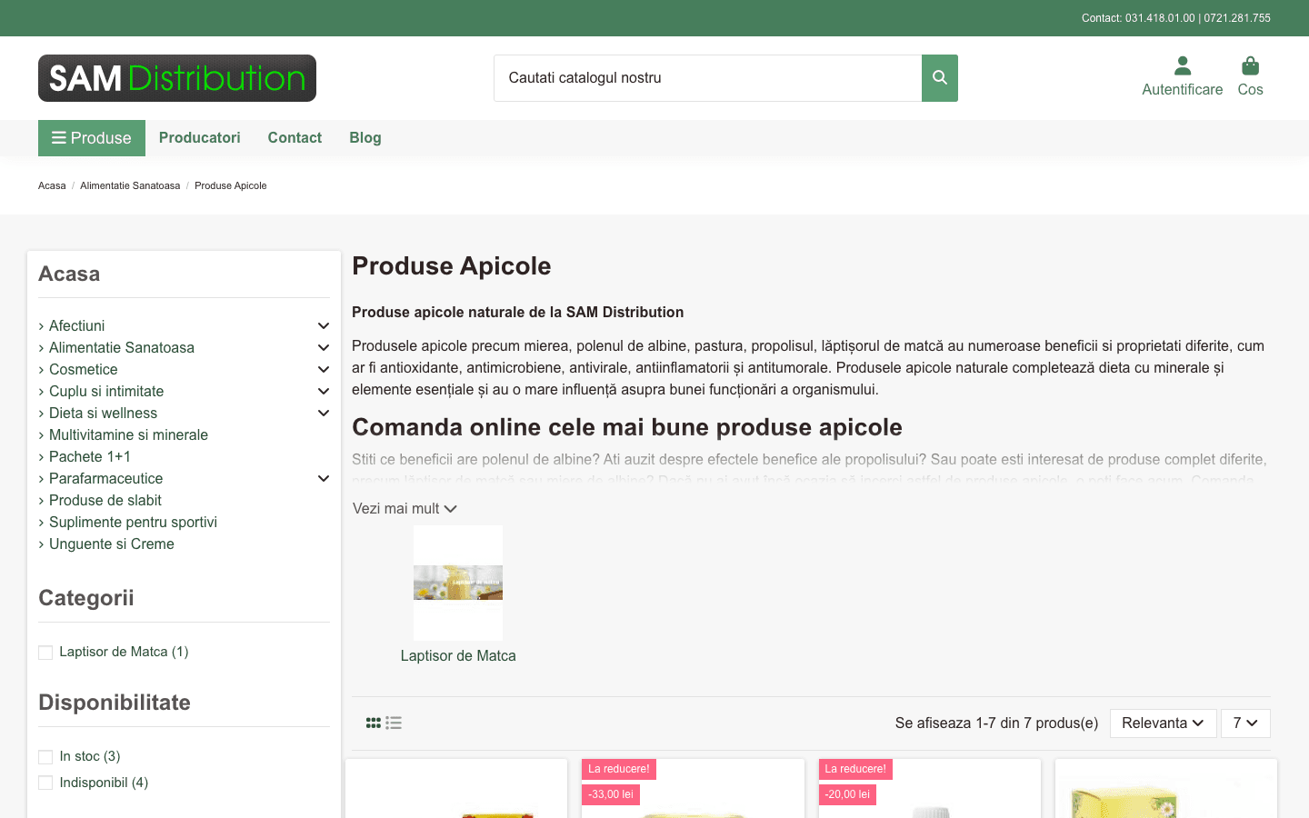The height and width of the screenshot is (818, 1309).
Task: Click the Se afiseaza 1-7 din 7 text
Action: (x=996, y=723)
